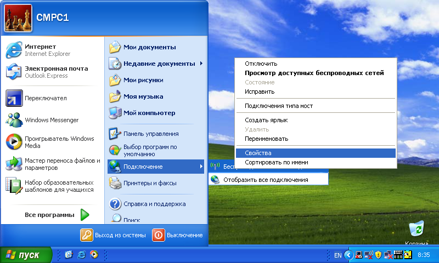Choose Сортировать по имени
The image size is (439, 263).
316,162
